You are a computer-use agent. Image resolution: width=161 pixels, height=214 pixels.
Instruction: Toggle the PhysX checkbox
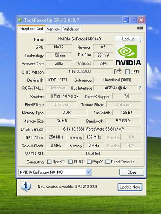click(89, 162)
